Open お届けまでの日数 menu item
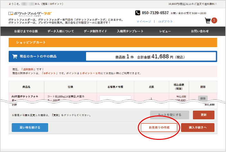Image resolution: width=226 pixels, height=152 pixels. [26, 31]
